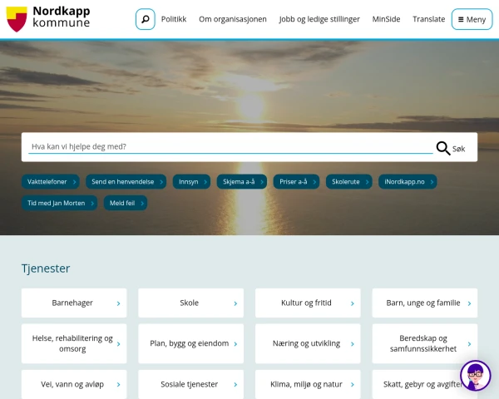Open the chatbot avatar icon

pos(476,376)
